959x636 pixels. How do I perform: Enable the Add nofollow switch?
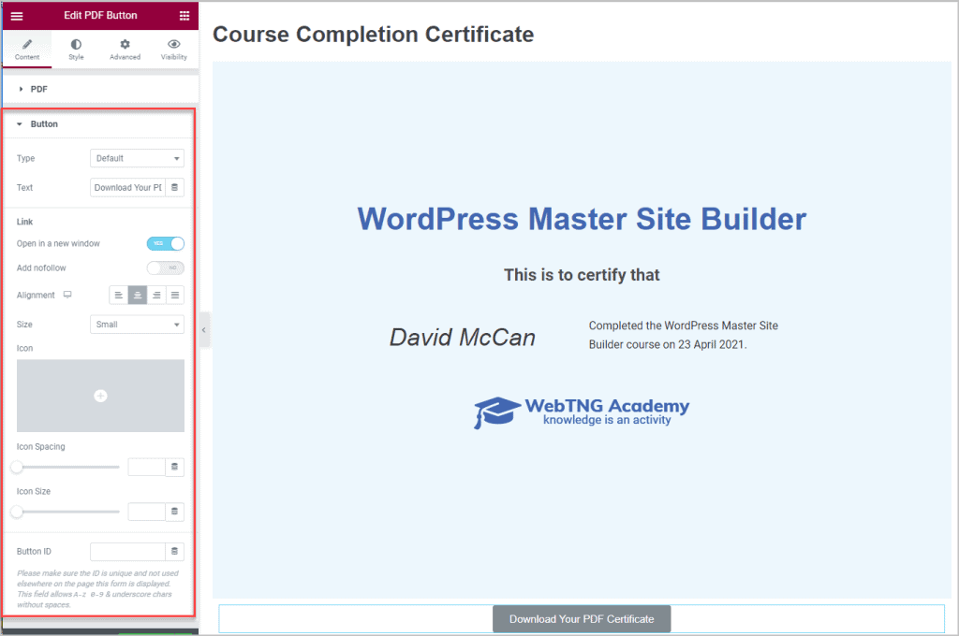coord(166,268)
